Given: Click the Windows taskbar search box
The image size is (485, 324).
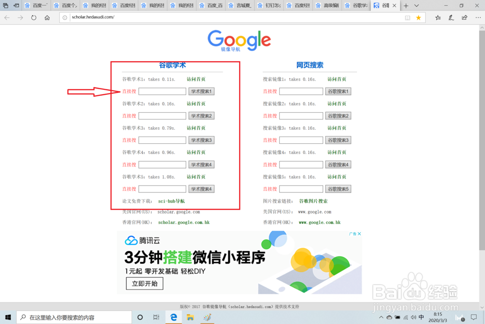Looking at the screenshot, I should click(x=74, y=317).
